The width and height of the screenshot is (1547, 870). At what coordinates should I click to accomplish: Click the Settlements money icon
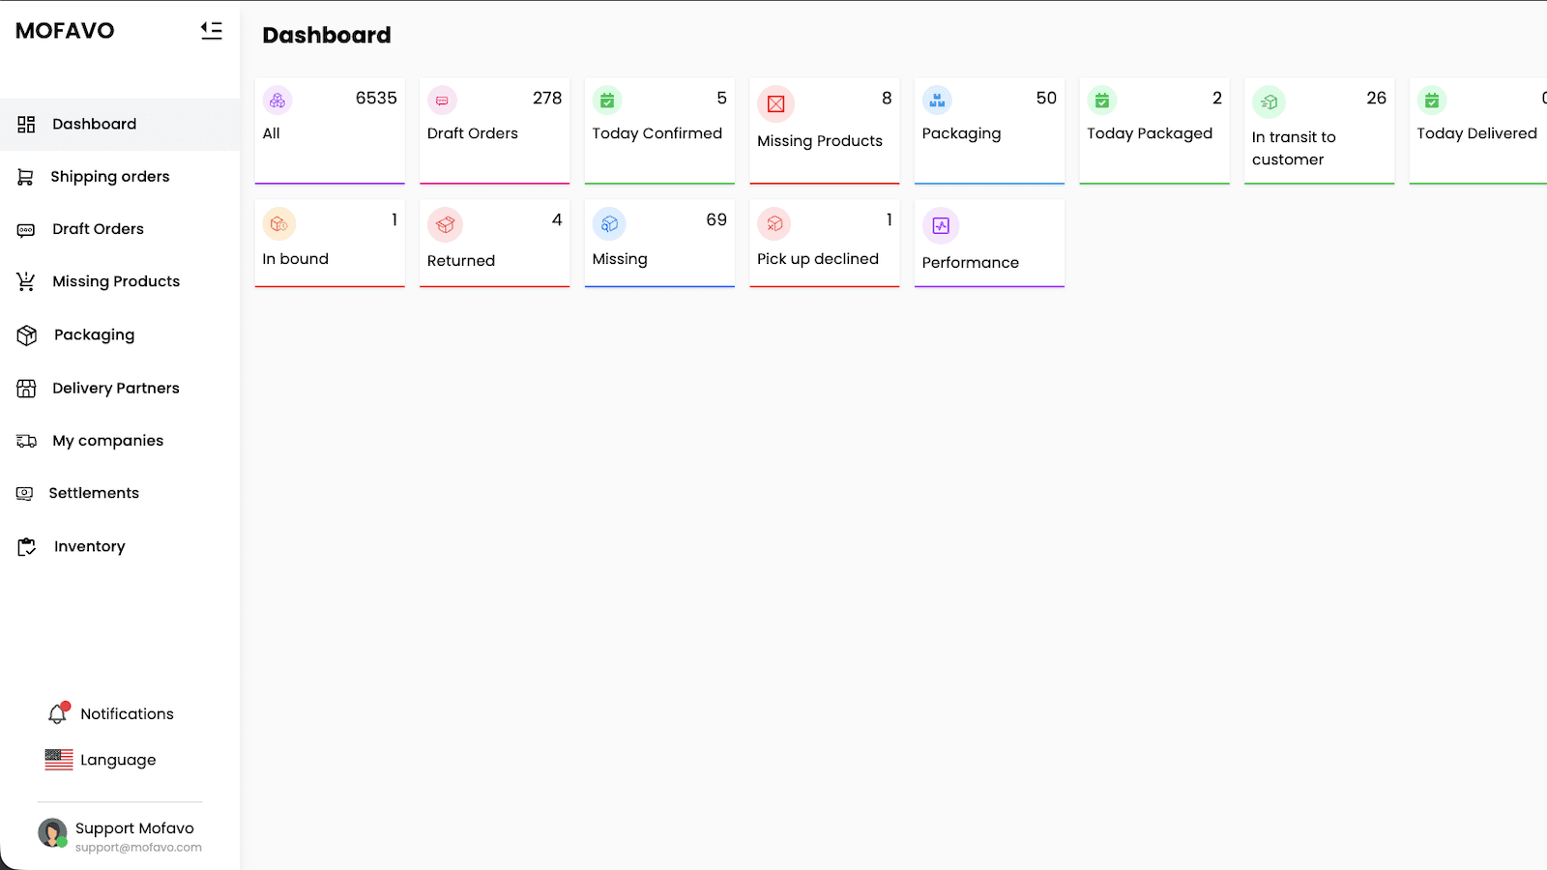(x=24, y=493)
